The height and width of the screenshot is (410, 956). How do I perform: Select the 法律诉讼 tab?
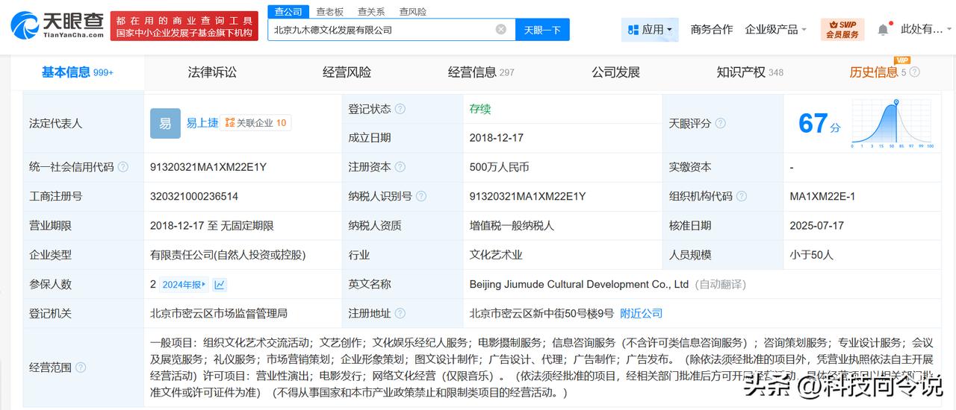212,72
